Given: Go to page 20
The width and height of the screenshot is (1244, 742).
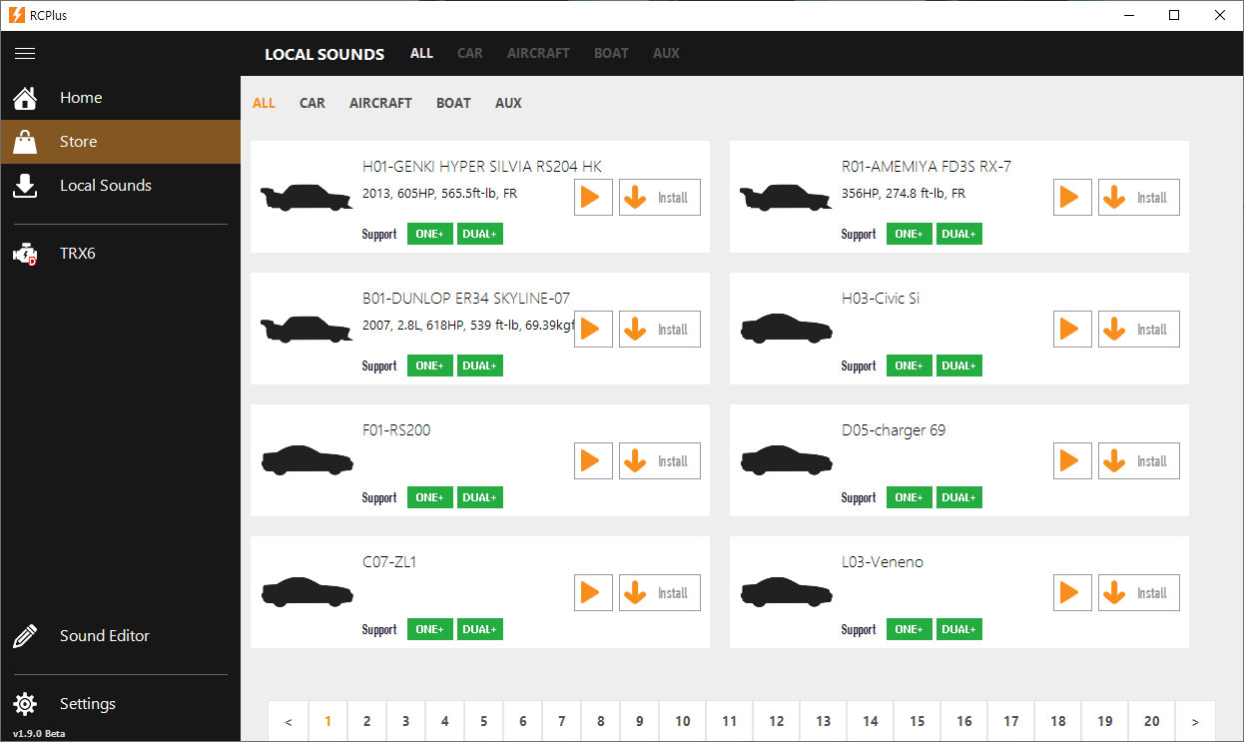Looking at the screenshot, I should click(x=1151, y=721).
